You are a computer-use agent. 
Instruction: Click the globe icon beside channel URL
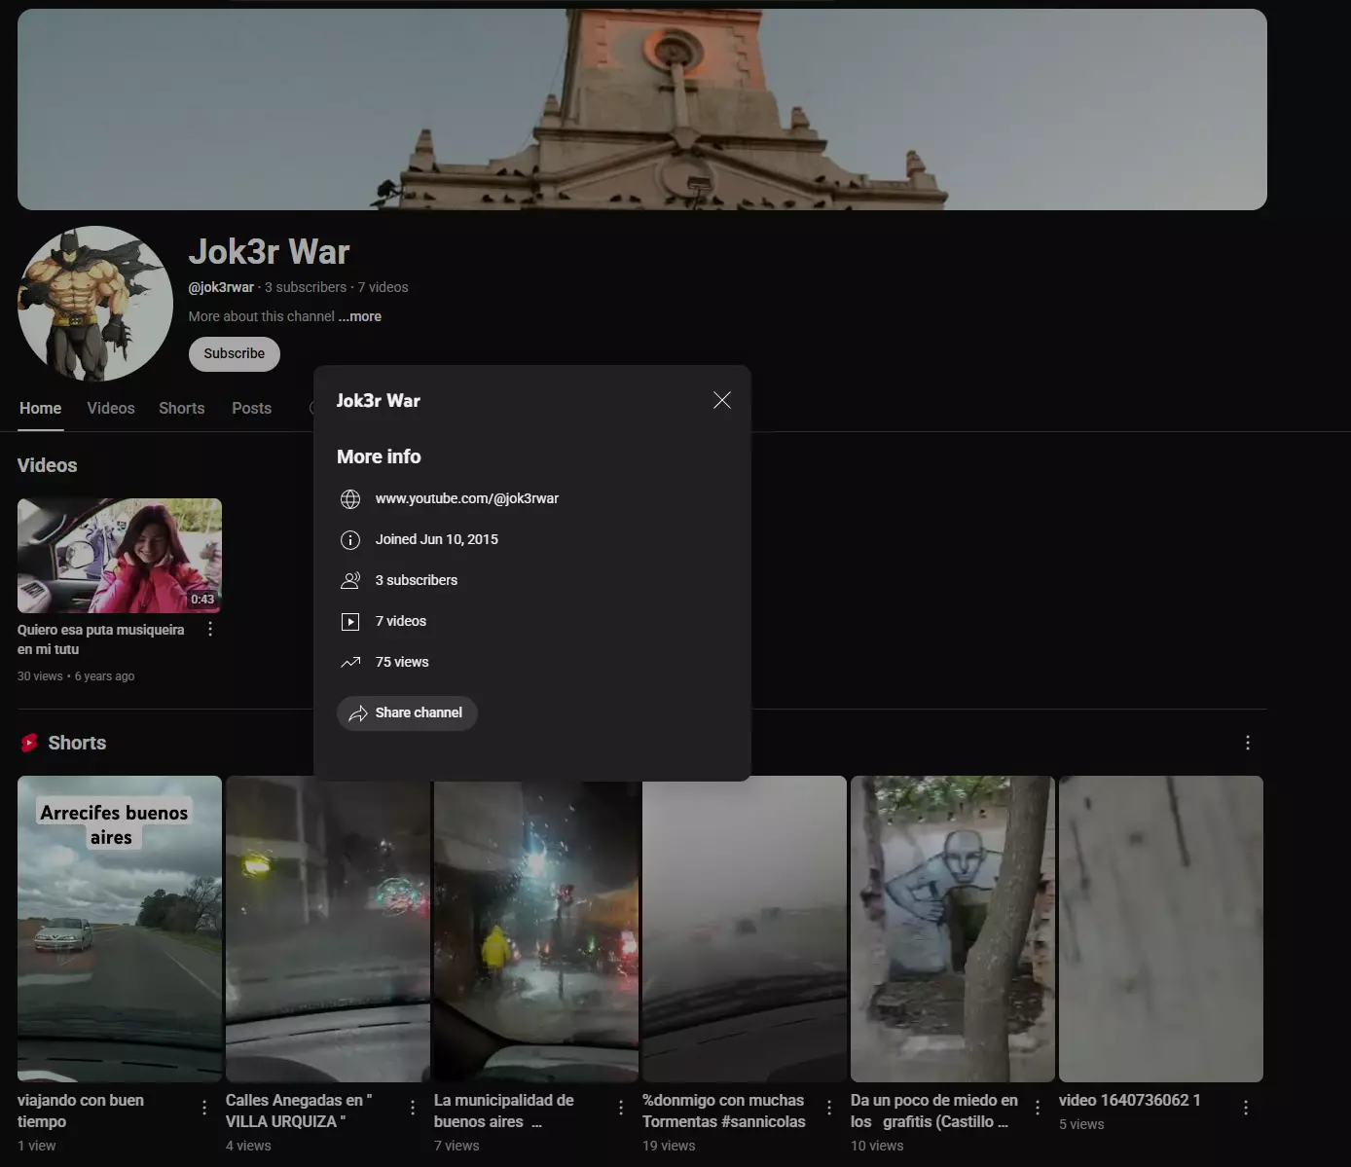350,499
